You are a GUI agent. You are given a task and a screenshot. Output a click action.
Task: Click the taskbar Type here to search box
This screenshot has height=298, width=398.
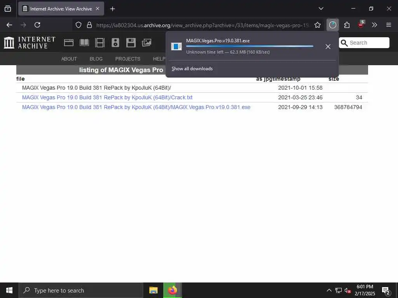point(81,290)
